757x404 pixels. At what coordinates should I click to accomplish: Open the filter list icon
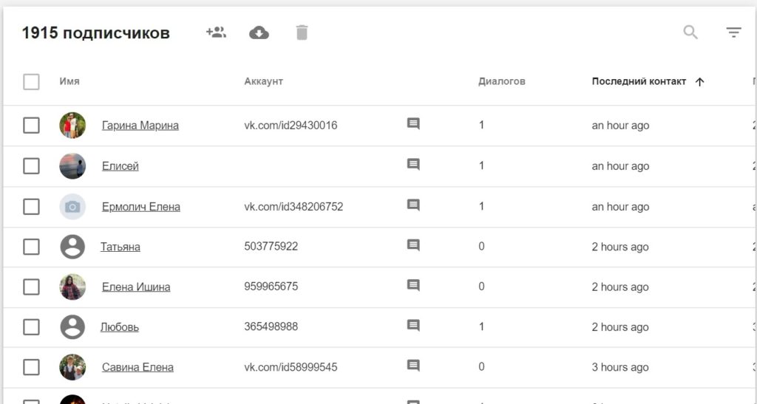[733, 32]
